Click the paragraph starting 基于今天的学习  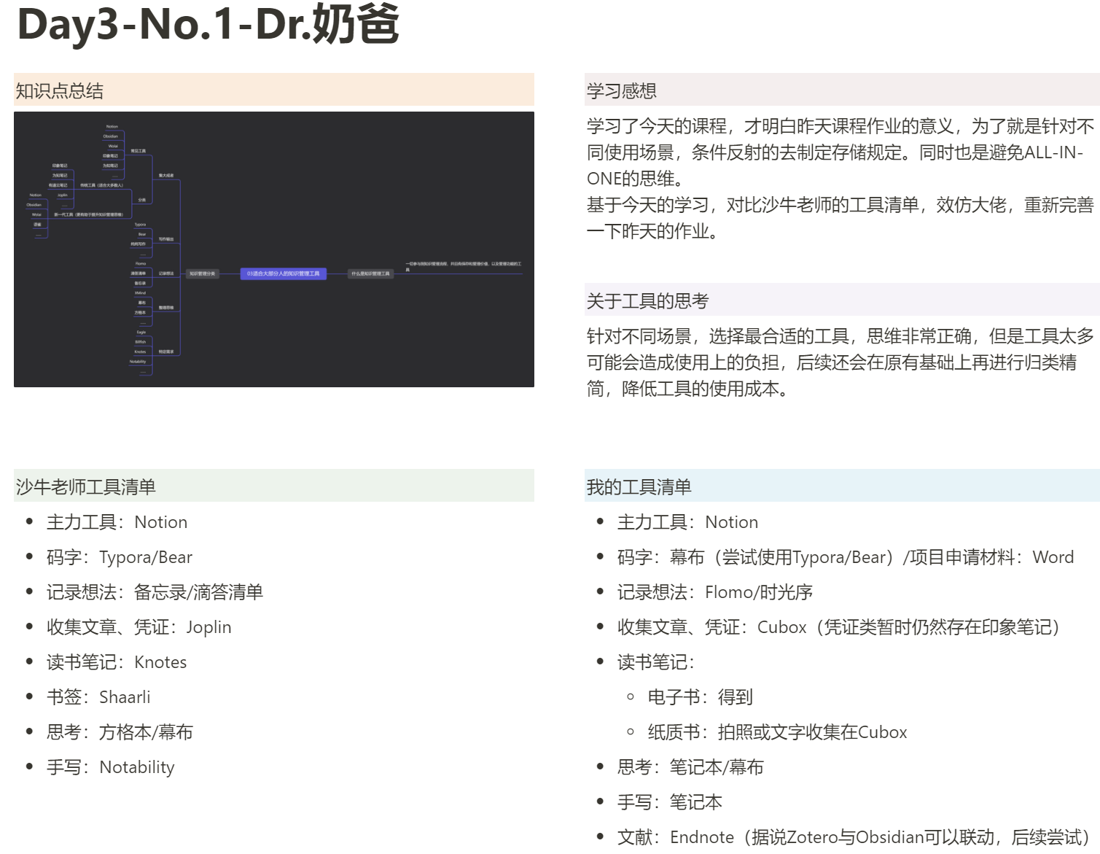[840, 218]
